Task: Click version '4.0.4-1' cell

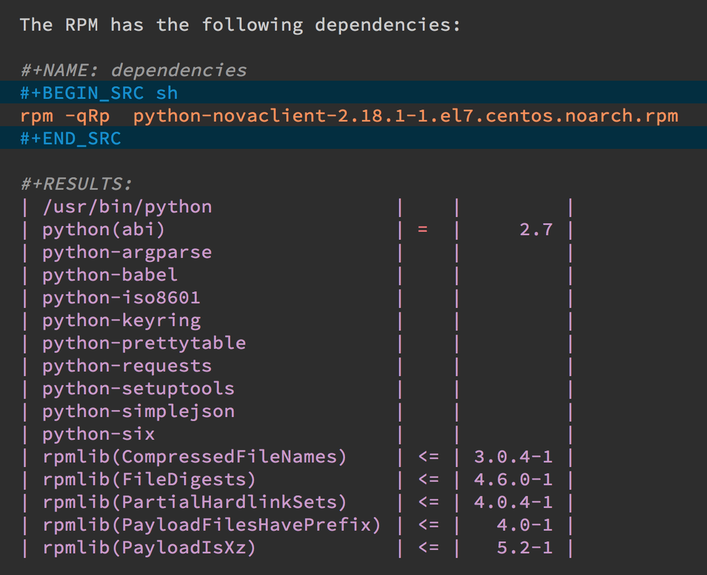Action: click(513, 502)
